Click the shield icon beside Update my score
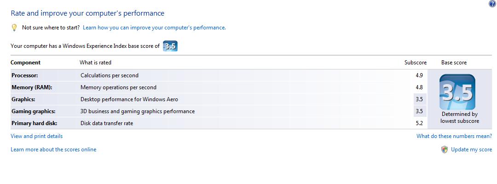 pyautogui.click(x=445, y=149)
